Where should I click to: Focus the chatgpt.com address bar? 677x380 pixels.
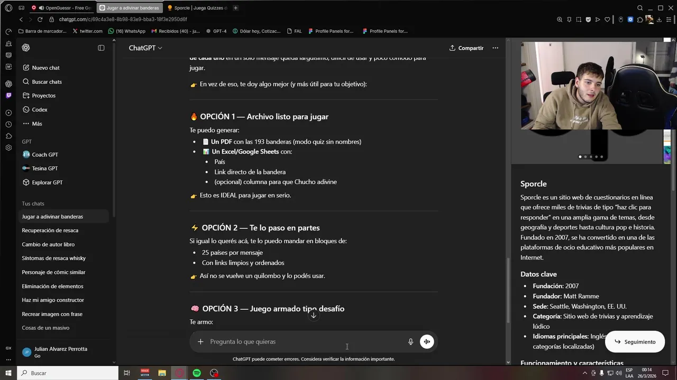[123, 20]
